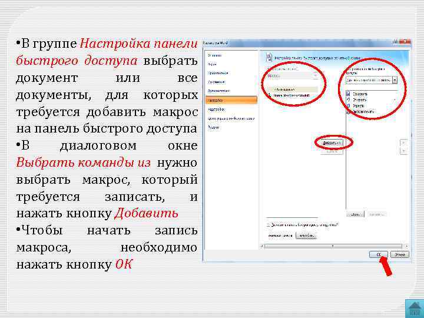The image size is (424, 318).
Task: Select Normal.NewMacros macro in command list
Action: 291,95
